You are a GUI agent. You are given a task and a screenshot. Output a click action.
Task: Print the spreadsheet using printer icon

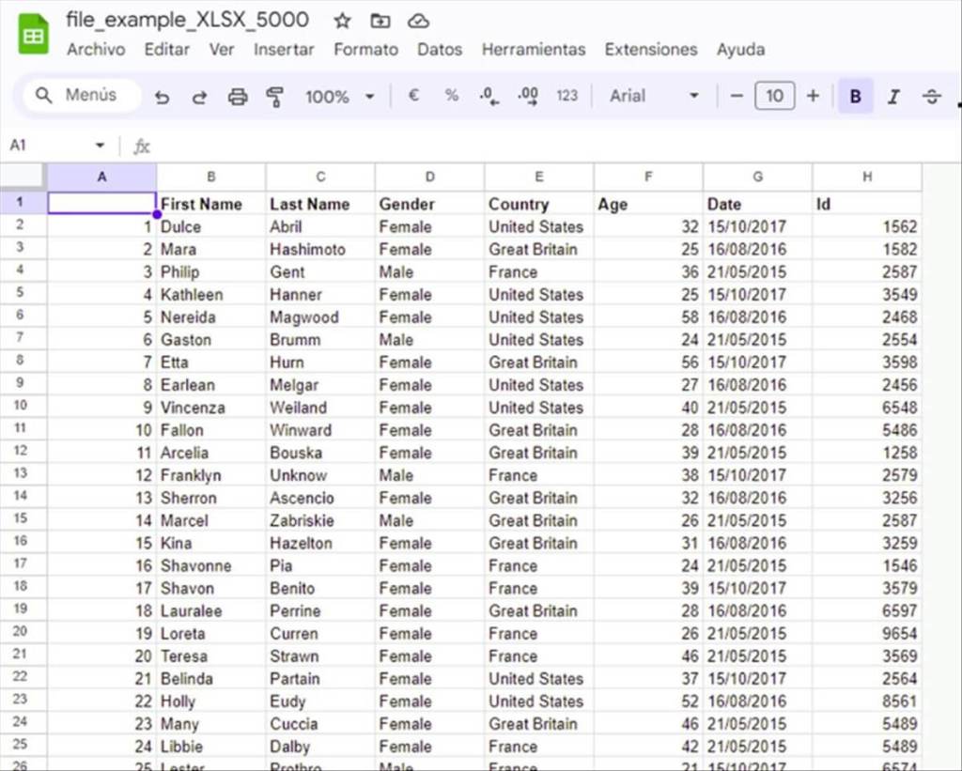tap(238, 96)
